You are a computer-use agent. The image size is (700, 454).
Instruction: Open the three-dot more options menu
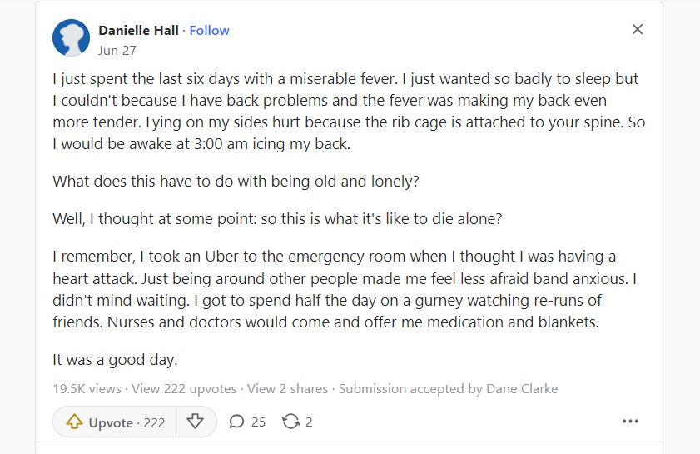(x=630, y=422)
